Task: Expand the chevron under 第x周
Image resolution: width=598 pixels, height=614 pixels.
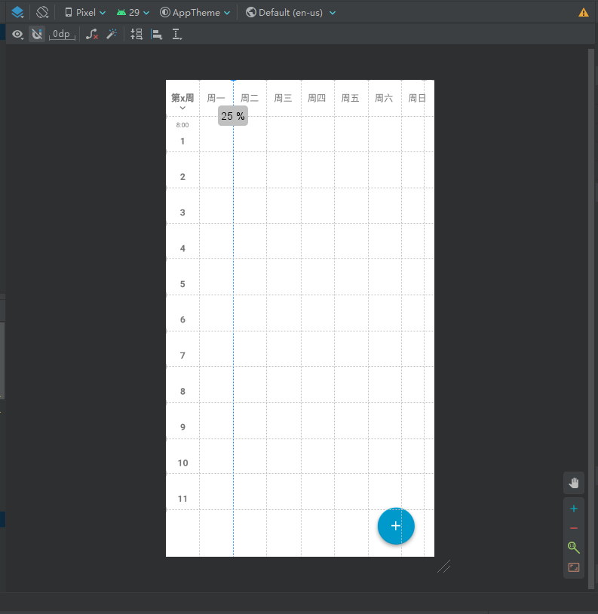Action: tap(182, 108)
